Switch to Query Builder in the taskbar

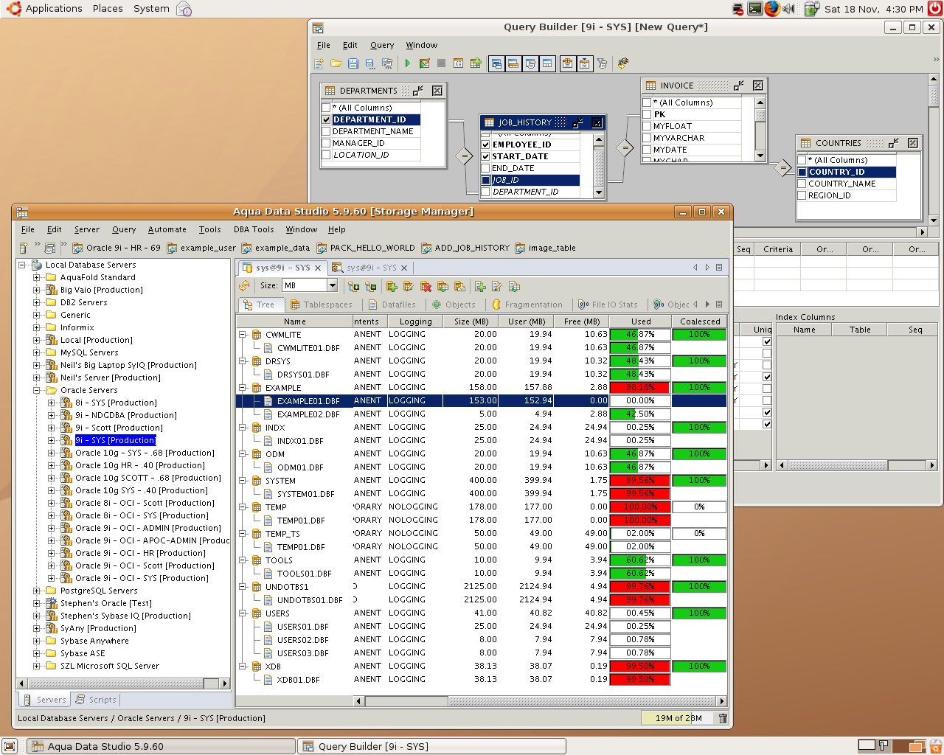(x=431, y=746)
